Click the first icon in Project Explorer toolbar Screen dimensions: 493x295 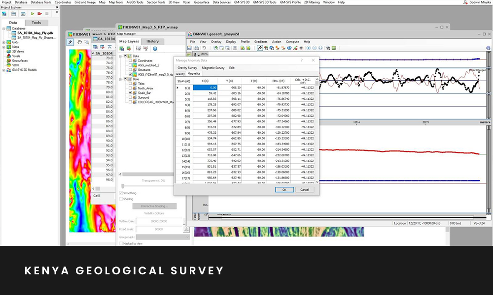tap(4, 14)
